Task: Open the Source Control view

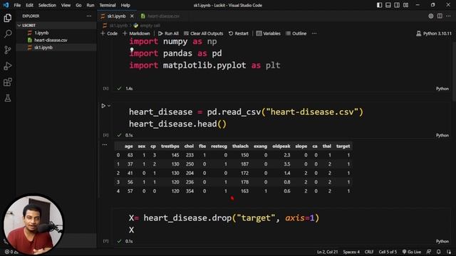Action: (x=8, y=50)
